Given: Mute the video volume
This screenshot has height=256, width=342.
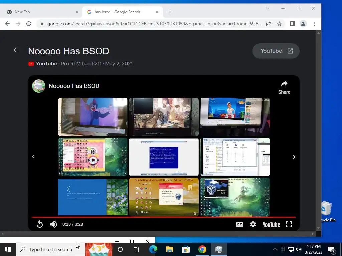Looking at the screenshot, I should 54,224.
